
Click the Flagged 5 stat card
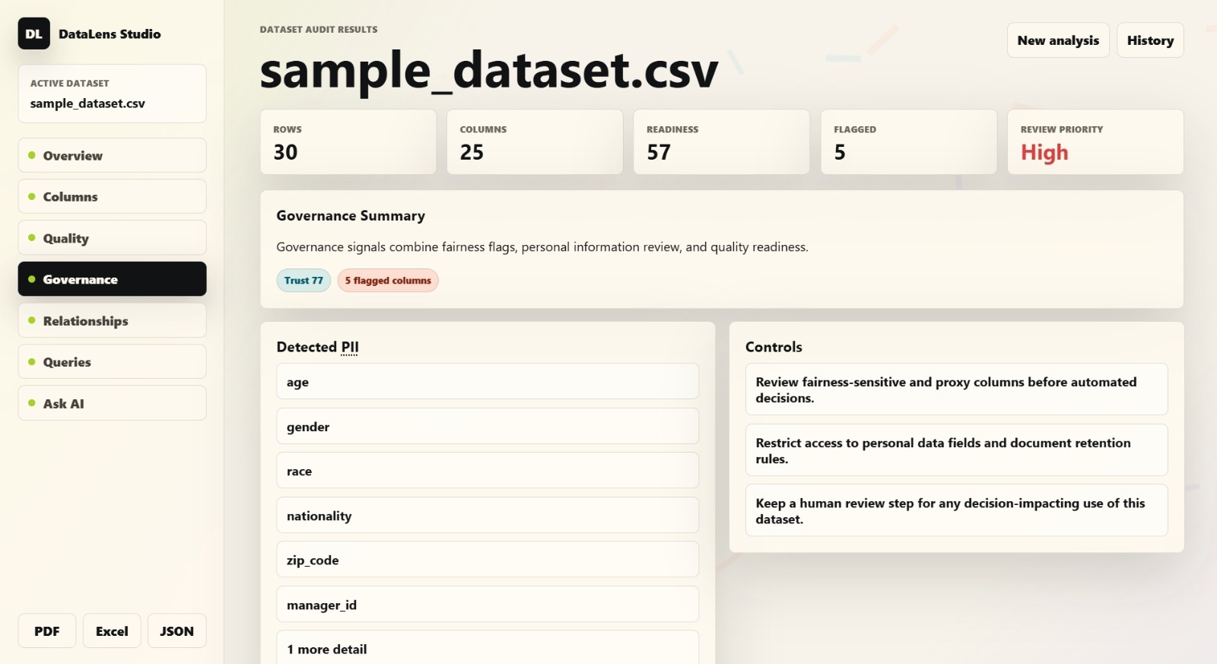coord(908,141)
